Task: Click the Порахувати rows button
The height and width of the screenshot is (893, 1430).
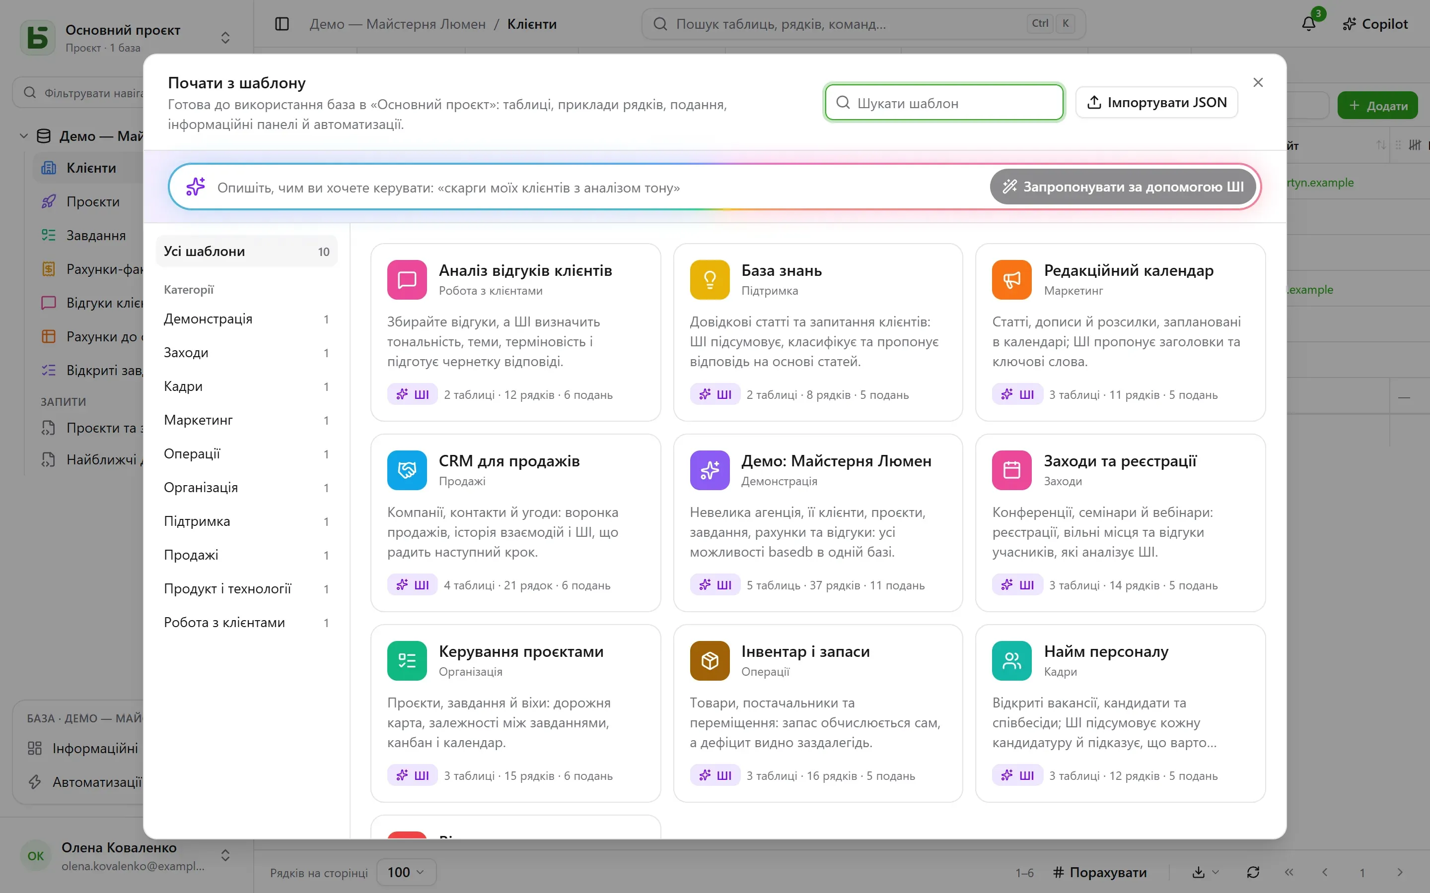Action: tap(1100, 872)
